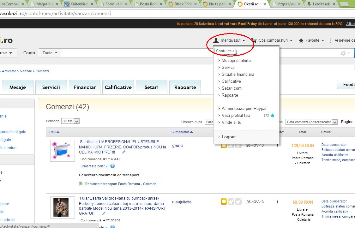Click the shopping cart icon
Viewport: 355px width, 228px height.
[254, 40]
